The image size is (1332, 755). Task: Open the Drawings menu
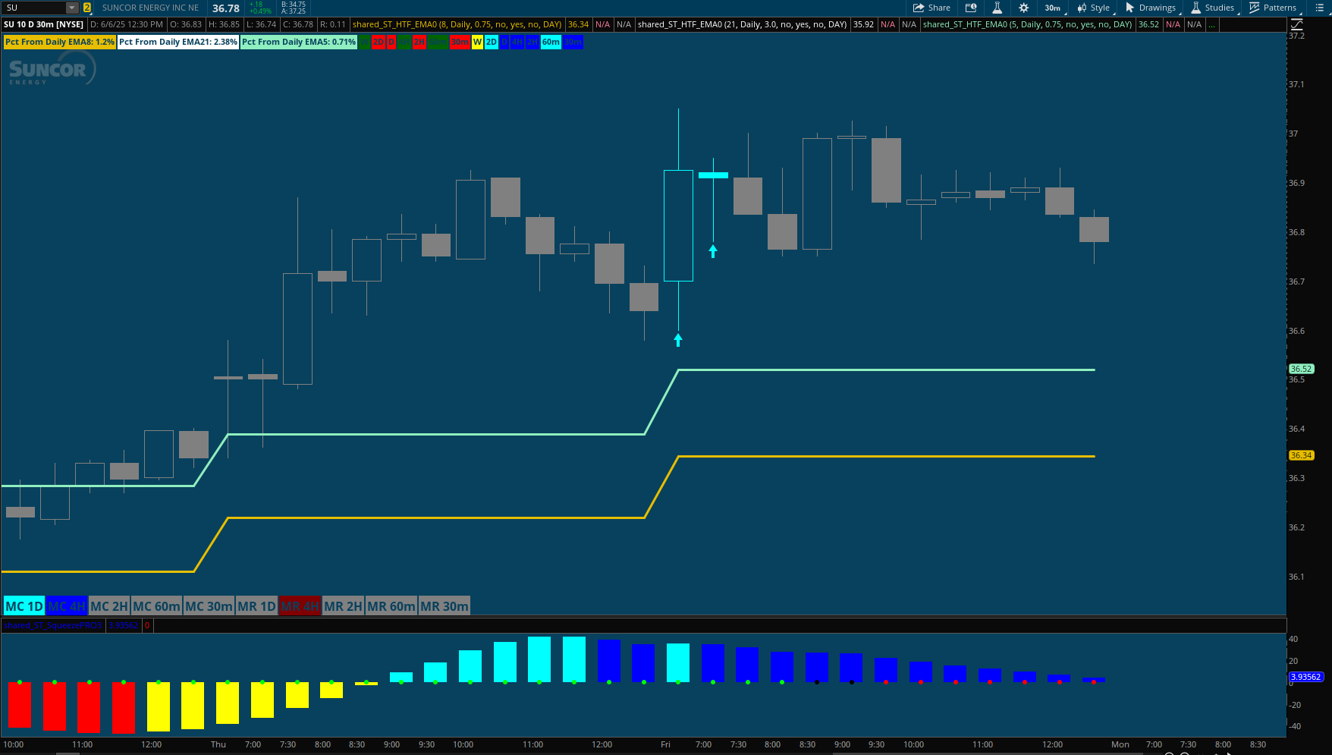click(x=1150, y=8)
